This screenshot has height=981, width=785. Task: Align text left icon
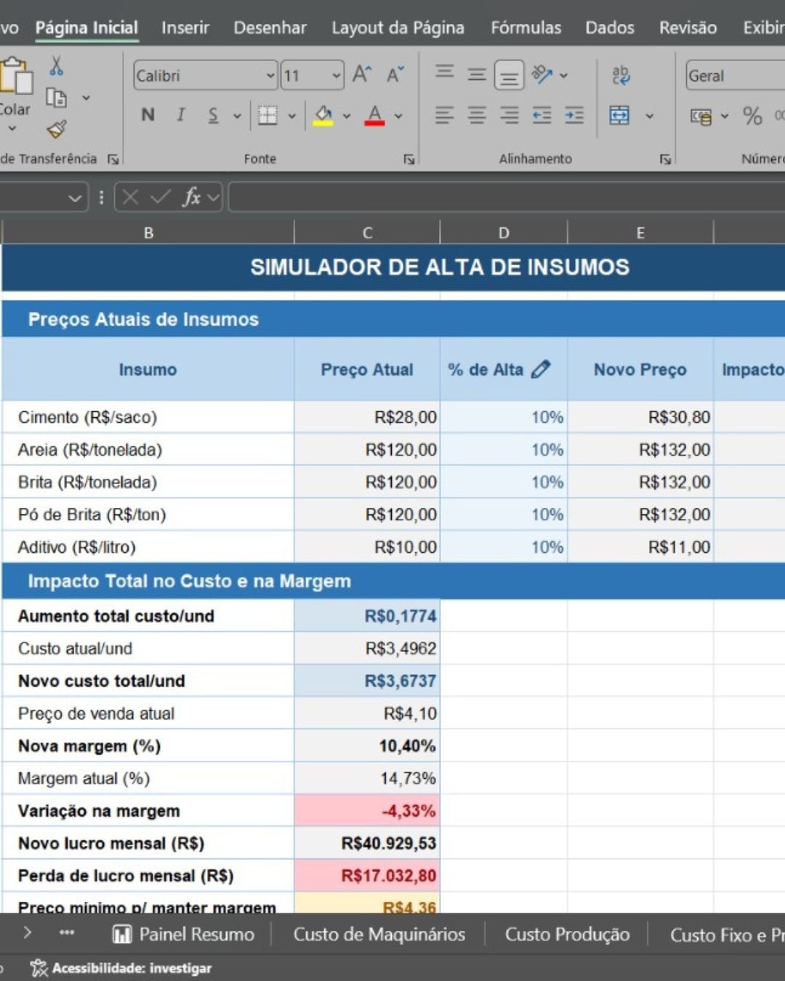click(445, 115)
